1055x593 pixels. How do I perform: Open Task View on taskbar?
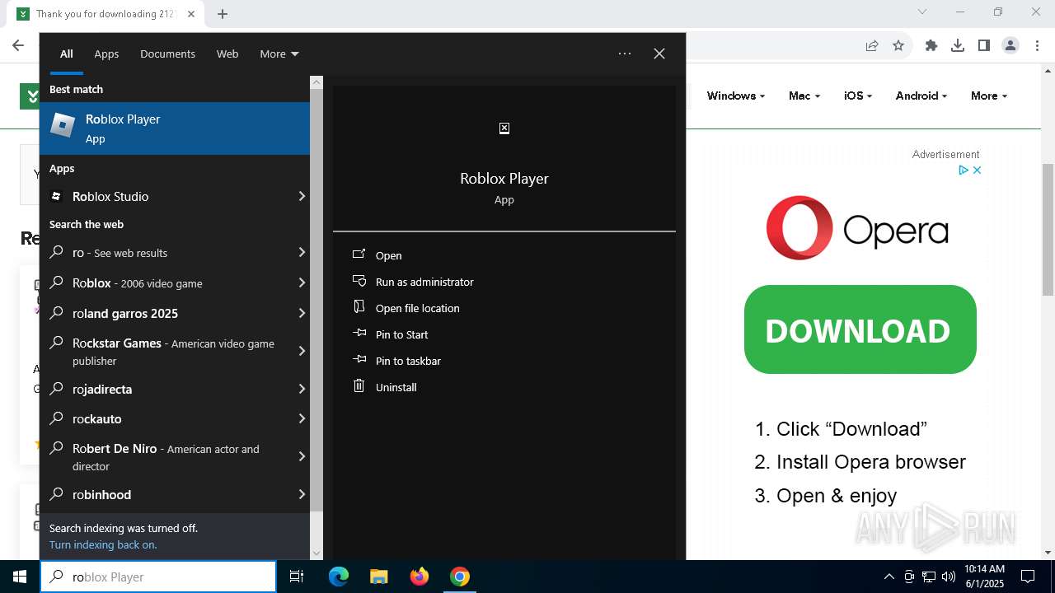(297, 577)
